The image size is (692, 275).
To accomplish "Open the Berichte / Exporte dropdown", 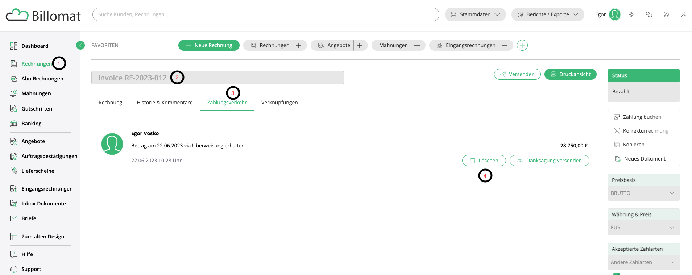I will [x=548, y=14].
